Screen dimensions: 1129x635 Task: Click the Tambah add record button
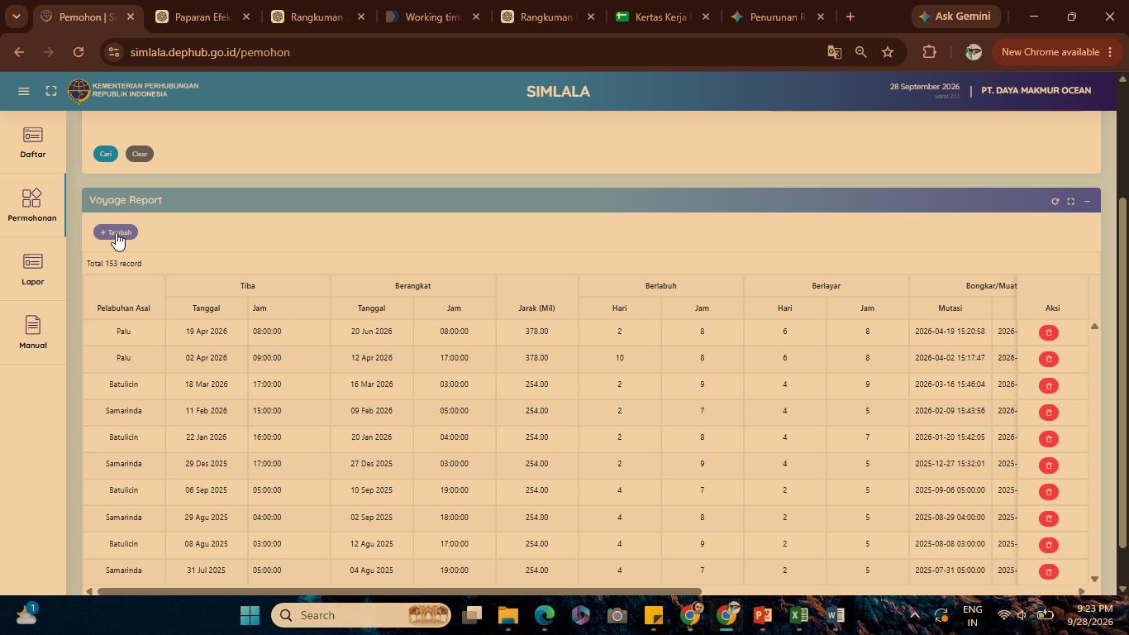[116, 232]
